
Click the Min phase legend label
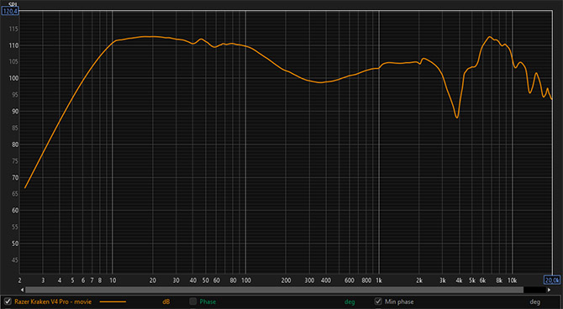tap(399, 301)
